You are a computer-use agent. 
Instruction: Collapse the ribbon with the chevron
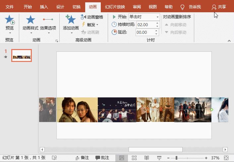(229, 40)
